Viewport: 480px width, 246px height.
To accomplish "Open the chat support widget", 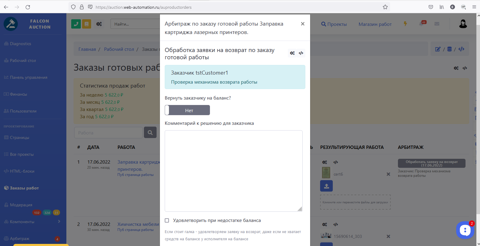I will tap(465, 230).
